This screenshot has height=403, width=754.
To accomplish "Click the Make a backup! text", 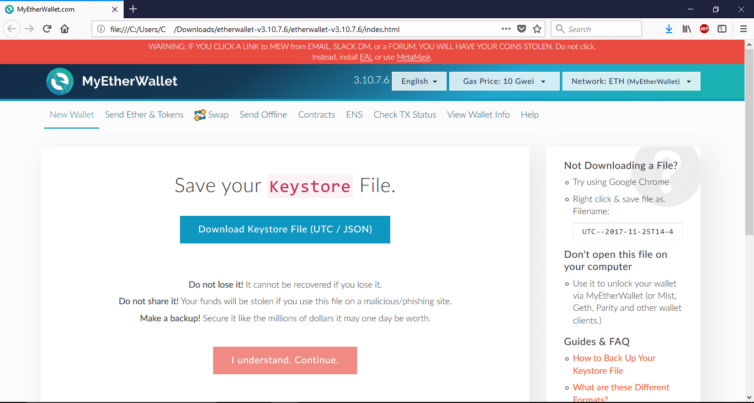I will coord(170,319).
